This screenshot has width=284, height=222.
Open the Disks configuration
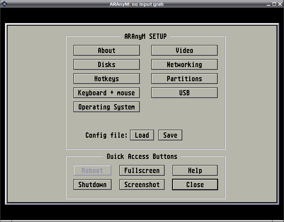tap(107, 64)
